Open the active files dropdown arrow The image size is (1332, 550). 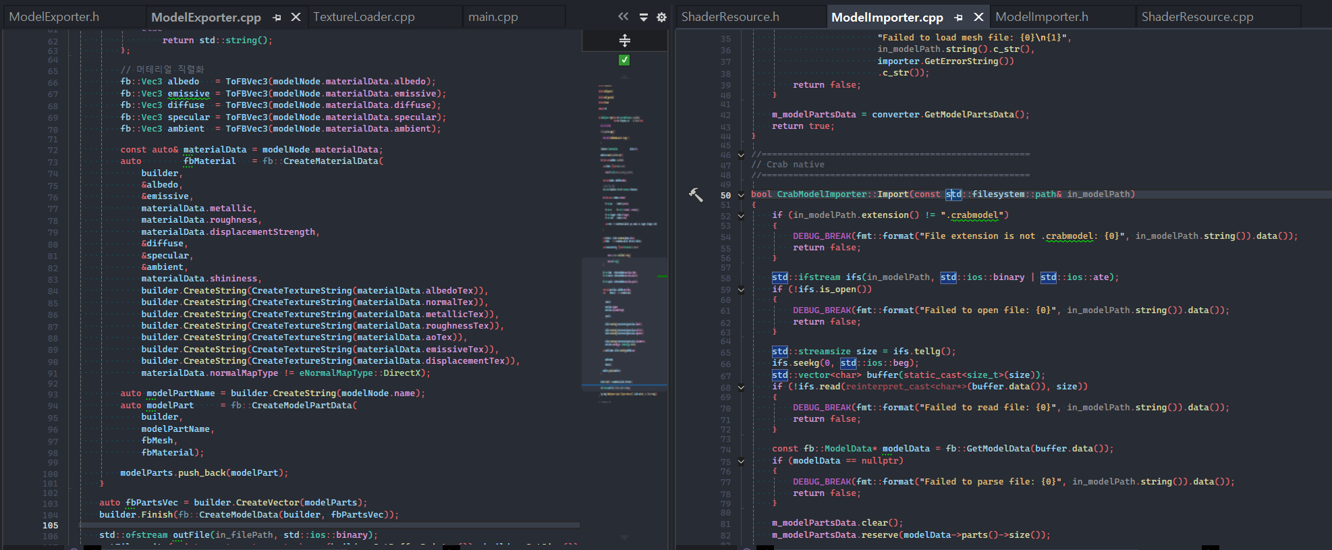point(644,18)
